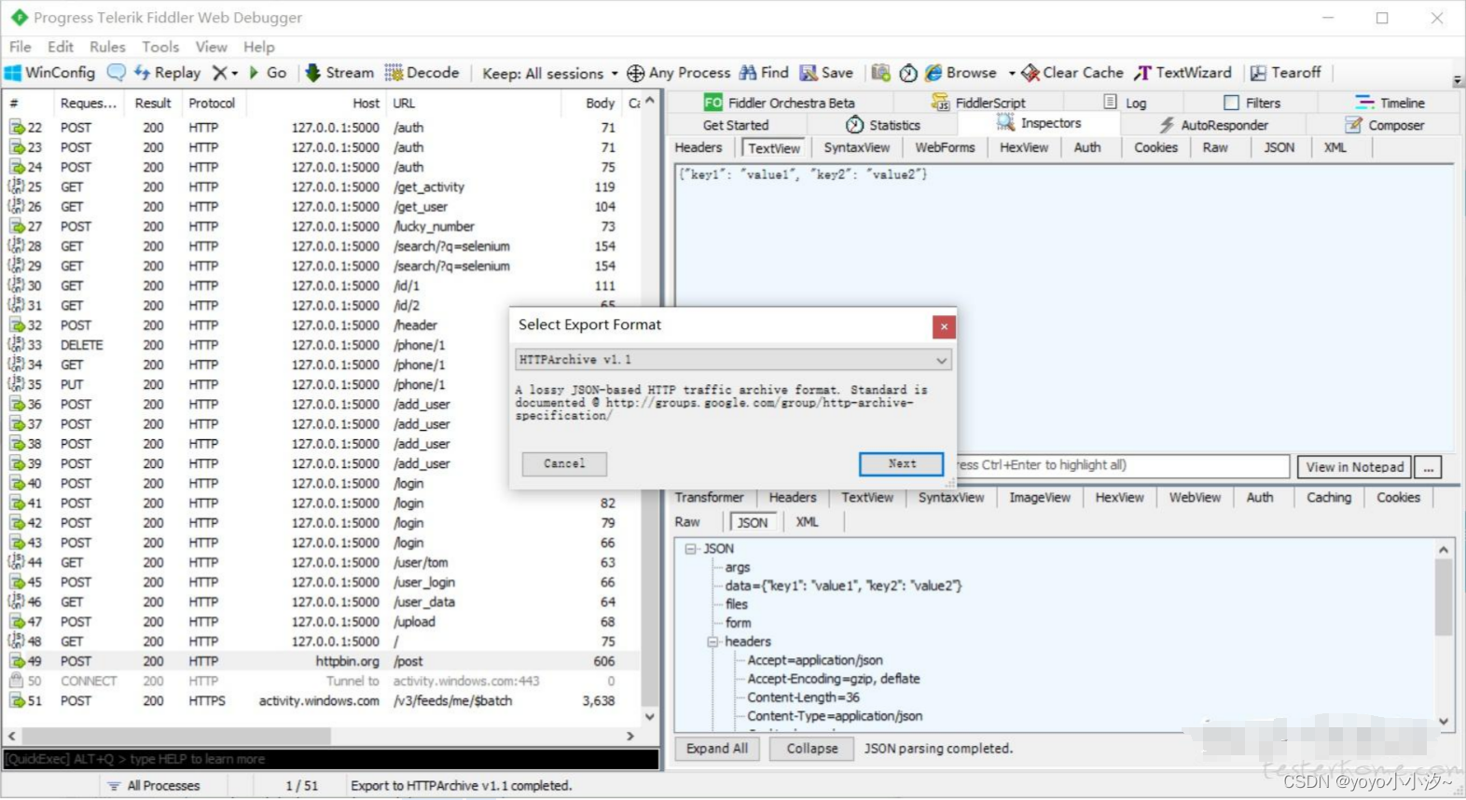The height and width of the screenshot is (800, 1466).
Task: Select response ImageView tab
Action: coord(1039,498)
